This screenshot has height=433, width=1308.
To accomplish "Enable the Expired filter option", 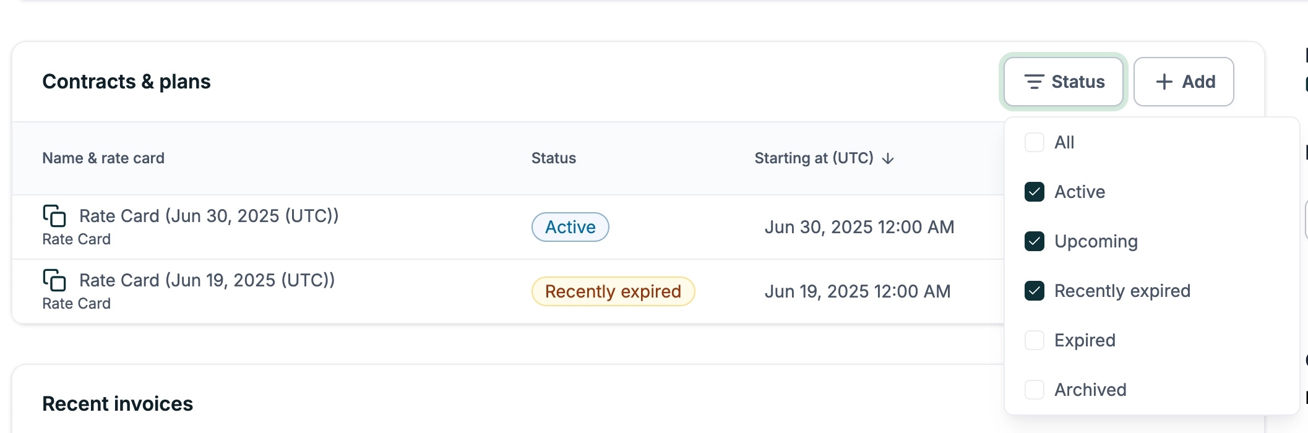I will click(1034, 340).
